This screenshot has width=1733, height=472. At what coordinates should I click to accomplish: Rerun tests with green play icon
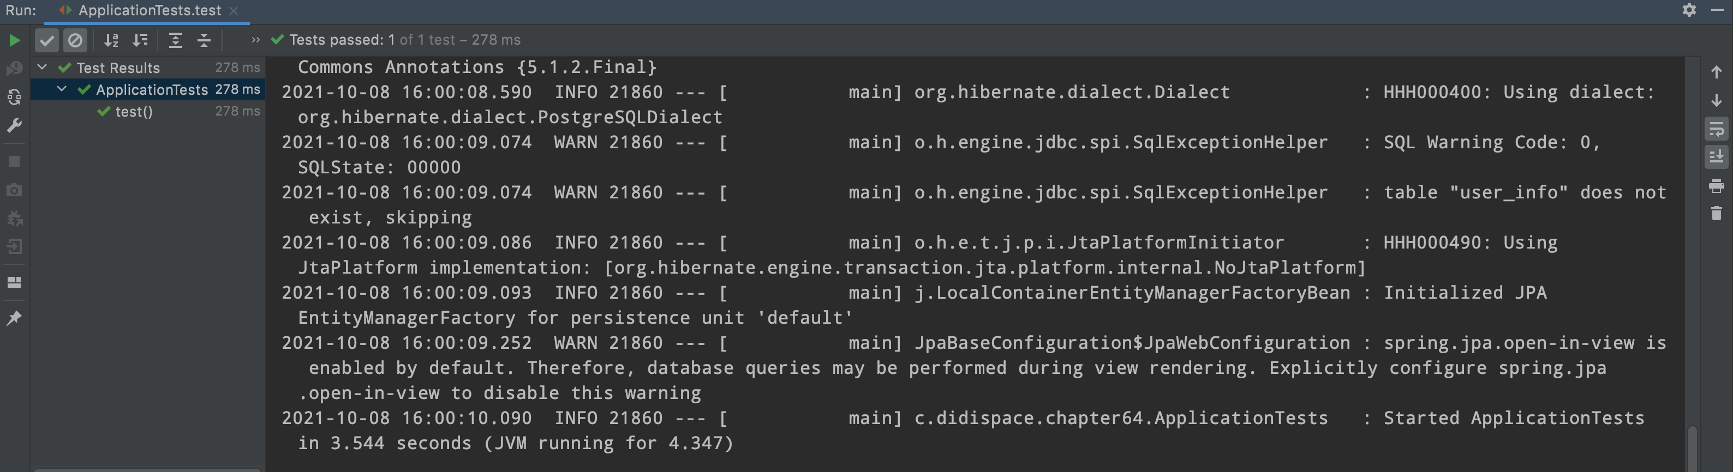(14, 40)
